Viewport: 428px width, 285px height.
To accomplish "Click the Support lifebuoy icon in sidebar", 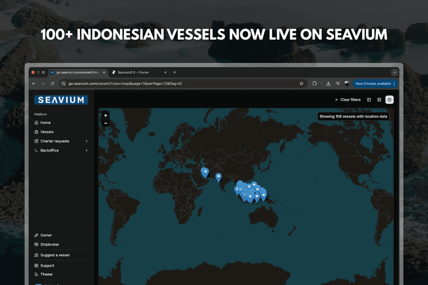I will click(x=37, y=265).
